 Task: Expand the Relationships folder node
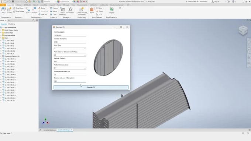(x=1, y=33)
